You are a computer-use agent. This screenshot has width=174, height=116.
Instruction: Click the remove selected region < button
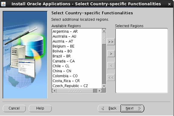pyautogui.click(x=111, y=66)
